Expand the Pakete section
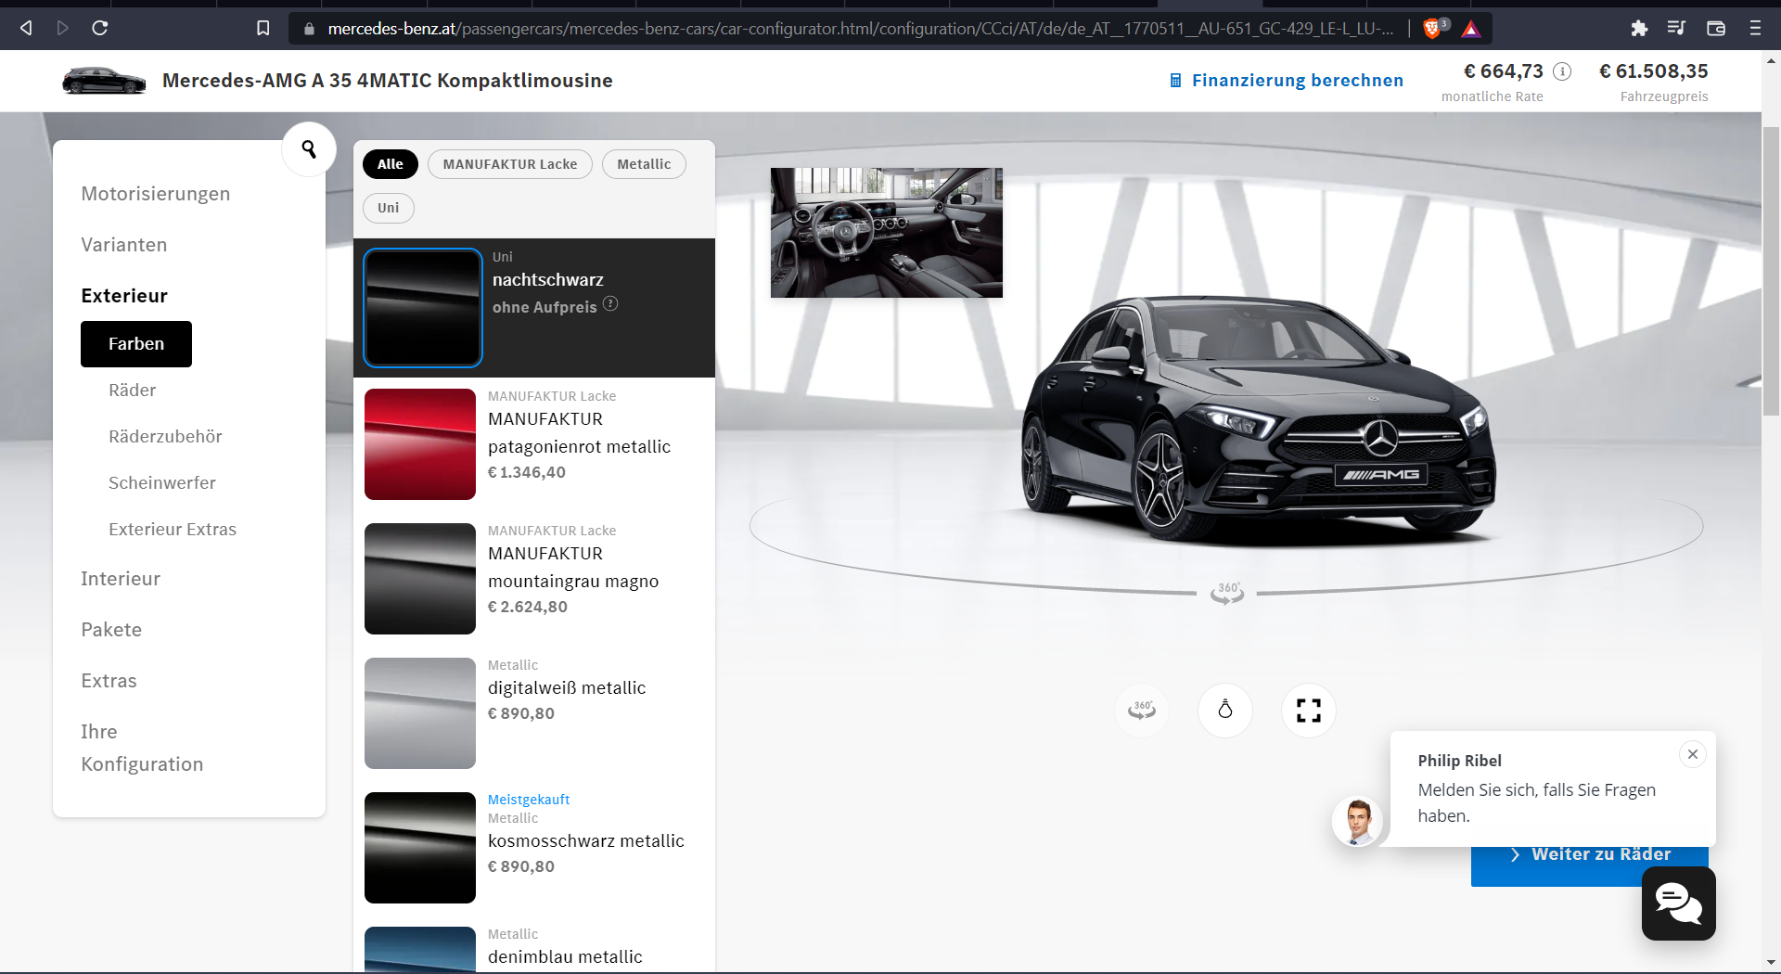This screenshot has height=974, width=1781. pyautogui.click(x=111, y=630)
